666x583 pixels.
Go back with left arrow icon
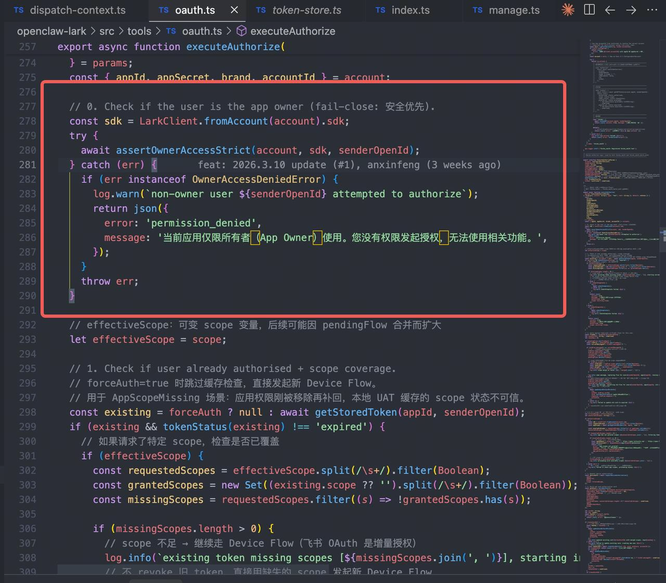pyautogui.click(x=610, y=10)
